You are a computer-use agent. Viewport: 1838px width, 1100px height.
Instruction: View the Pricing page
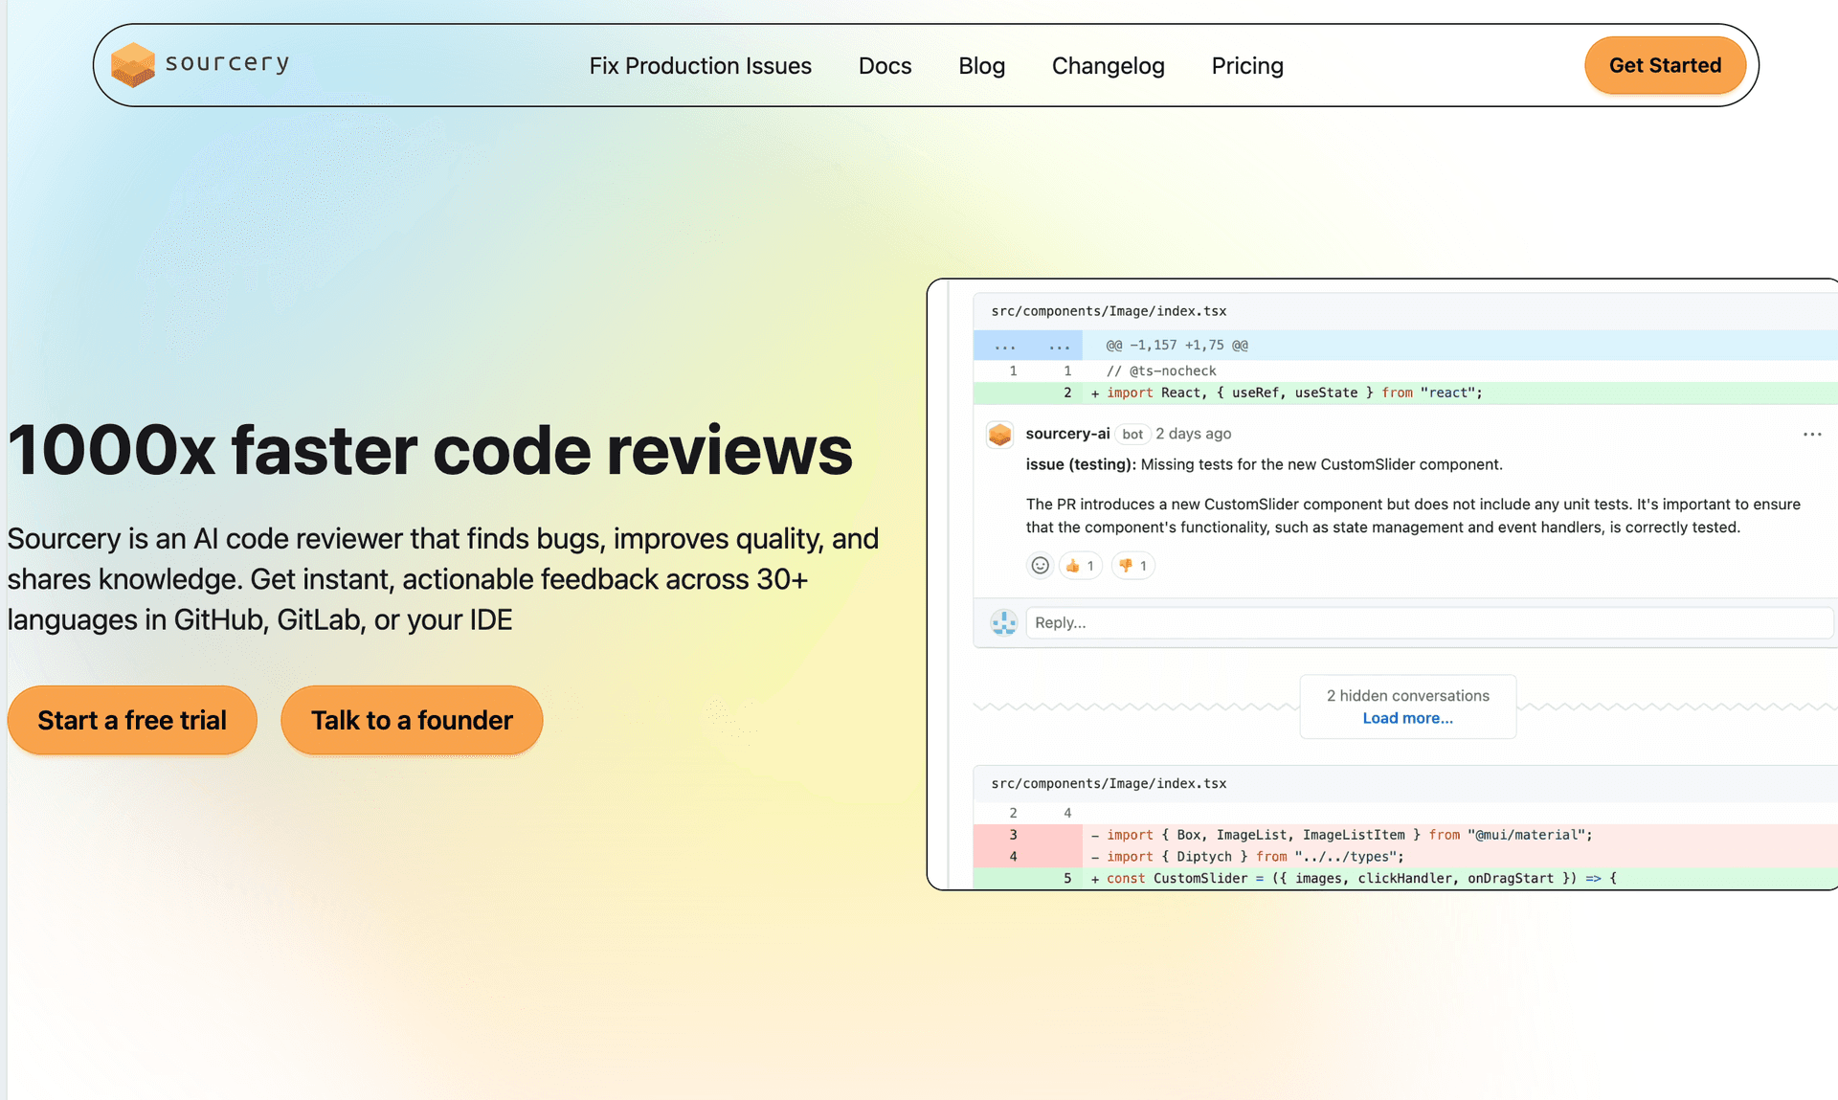pos(1246,65)
